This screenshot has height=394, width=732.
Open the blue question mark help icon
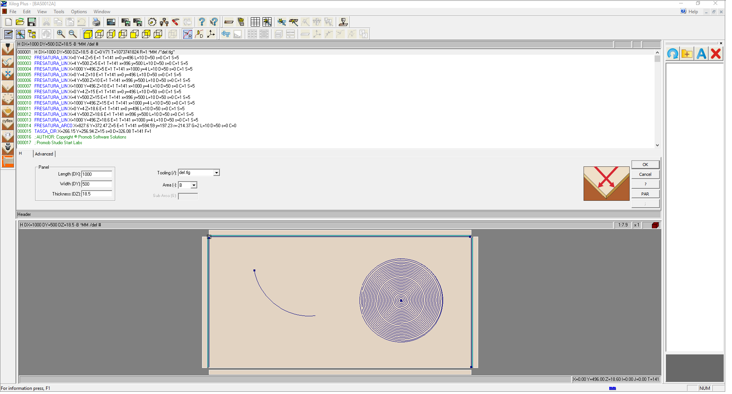[202, 22]
